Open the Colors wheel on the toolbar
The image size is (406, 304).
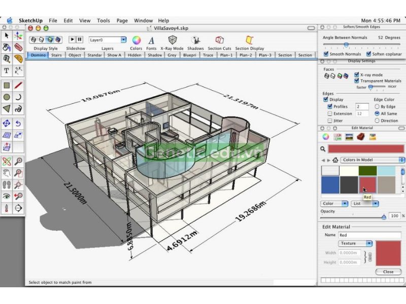pyautogui.click(x=136, y=41)
